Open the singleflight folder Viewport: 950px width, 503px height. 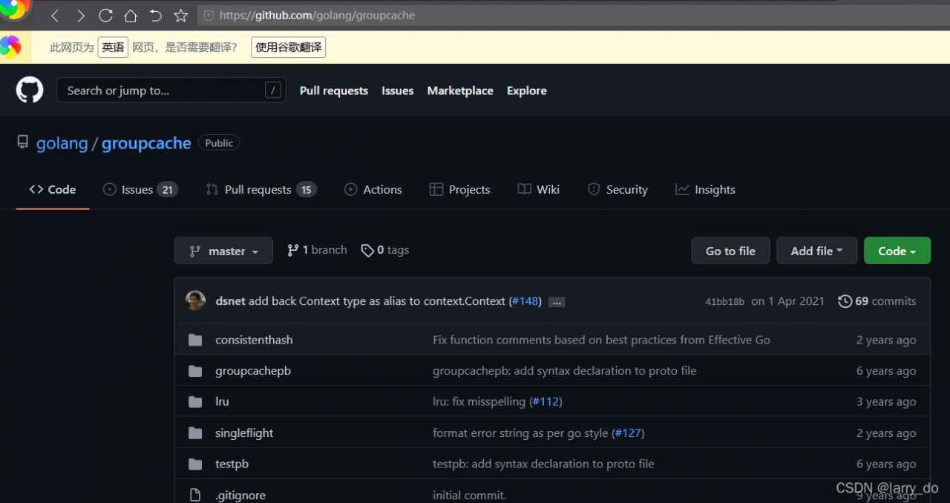pos(244,433)
